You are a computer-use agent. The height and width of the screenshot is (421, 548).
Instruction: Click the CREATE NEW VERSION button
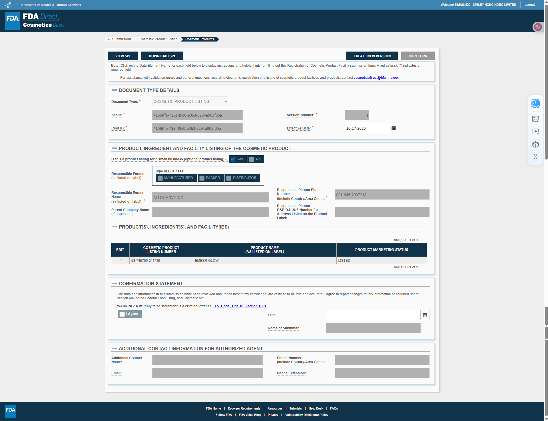(x=372, y=56)
